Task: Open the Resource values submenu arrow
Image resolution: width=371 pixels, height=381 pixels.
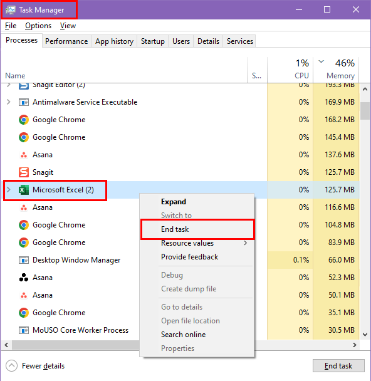Action: click(x=246, y=243)
